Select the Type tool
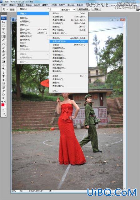The width and height of the screenshot is (140, 200). pyautogui.click(x=3, y=77)
